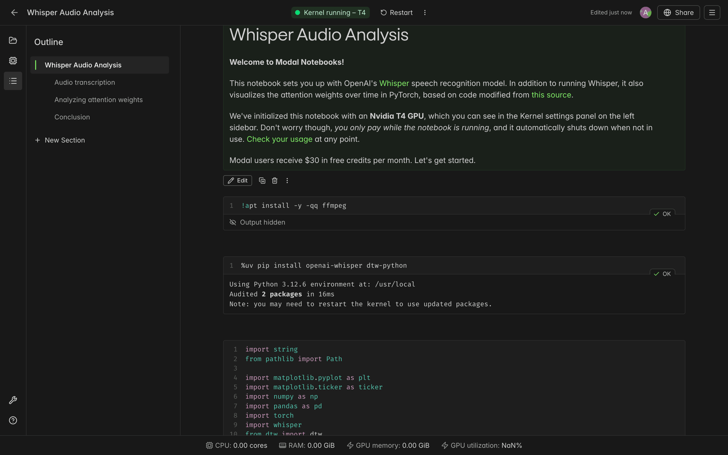Viewport: 728px width, 455px height.
Task: Edit the markdown cell
Action: click(237, 180)
